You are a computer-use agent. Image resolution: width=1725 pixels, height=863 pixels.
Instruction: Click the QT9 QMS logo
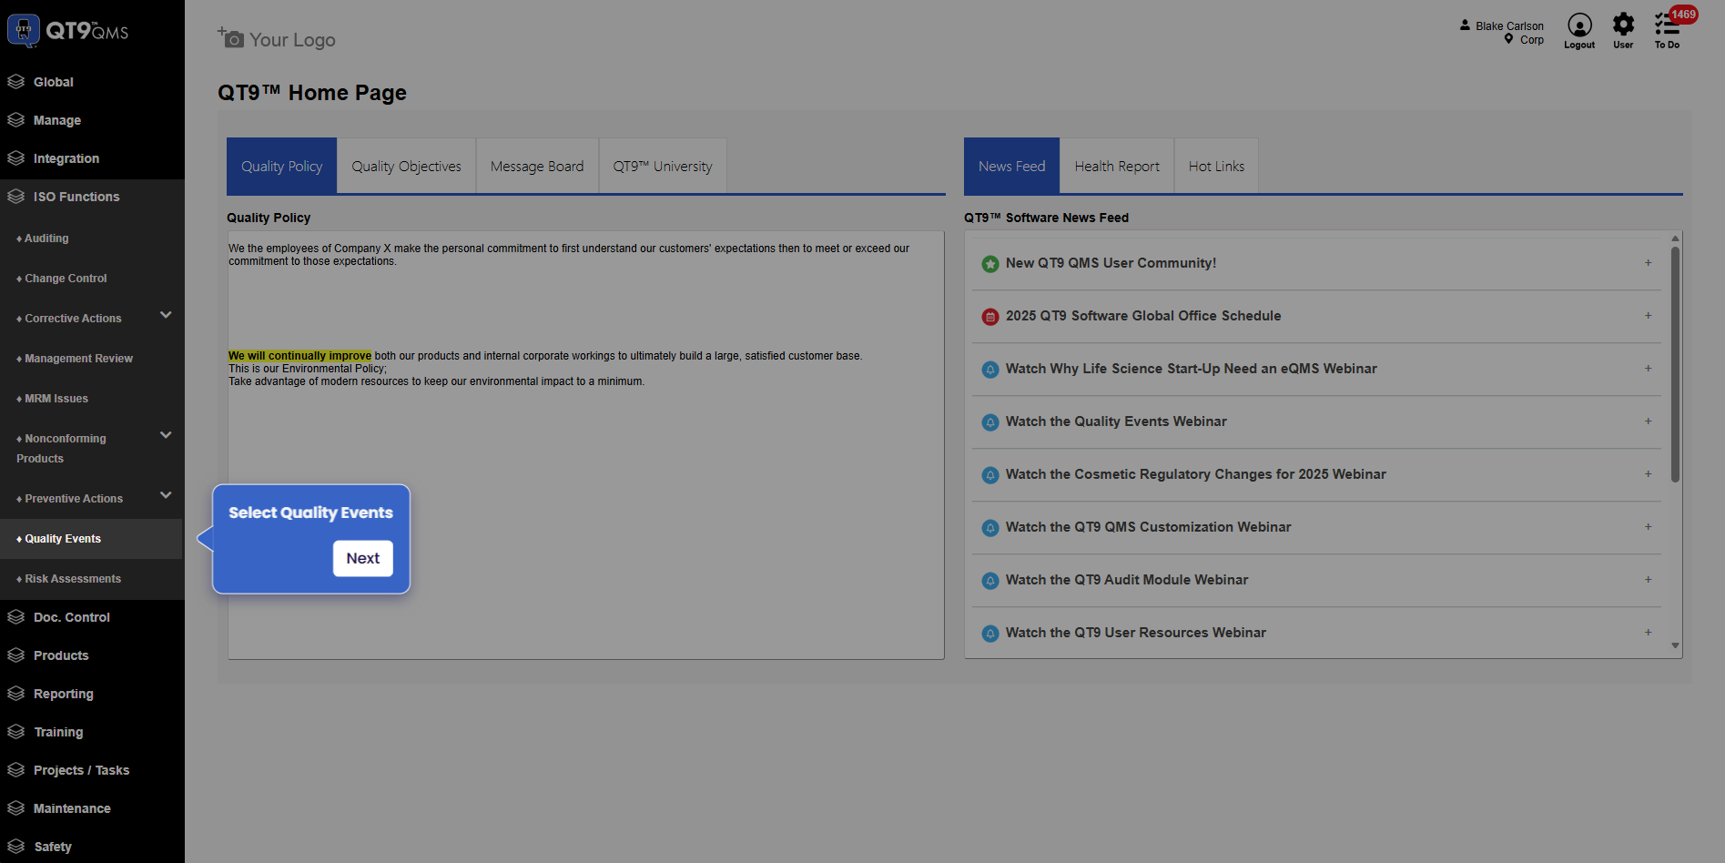69,31
